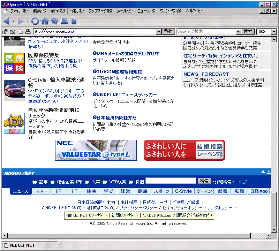Expand the address bar URL dropdown
The height and width of the screenshot is (251, 279).
[x=159, y=32]
